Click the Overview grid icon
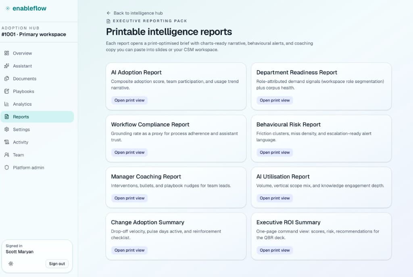Screen dimensions: 413x277 point(6,53)
